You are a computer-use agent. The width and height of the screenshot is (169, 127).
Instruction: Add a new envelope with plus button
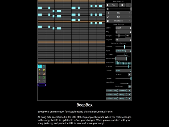130,87
